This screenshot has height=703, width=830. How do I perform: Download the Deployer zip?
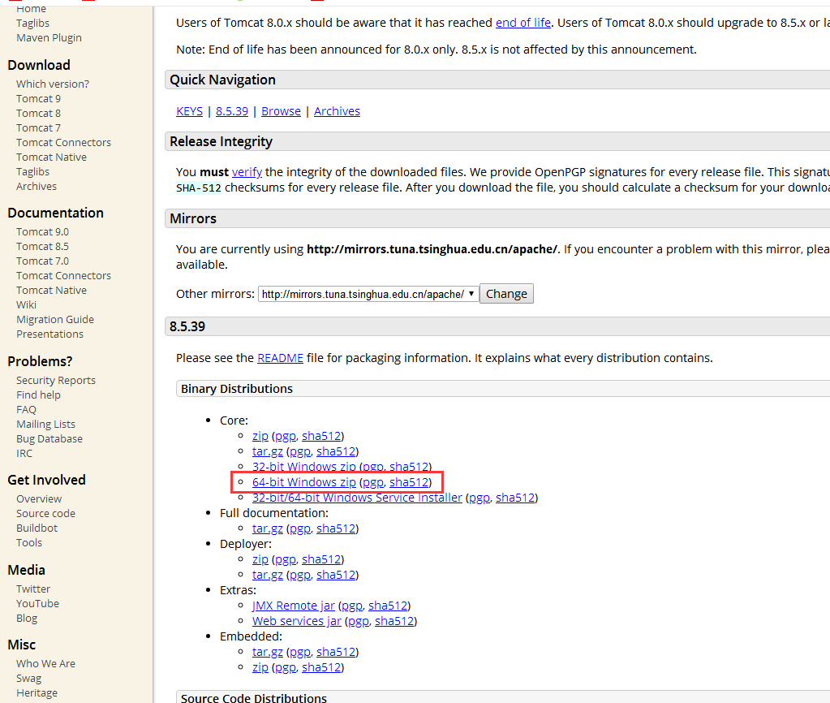click(x=260, y=559)
